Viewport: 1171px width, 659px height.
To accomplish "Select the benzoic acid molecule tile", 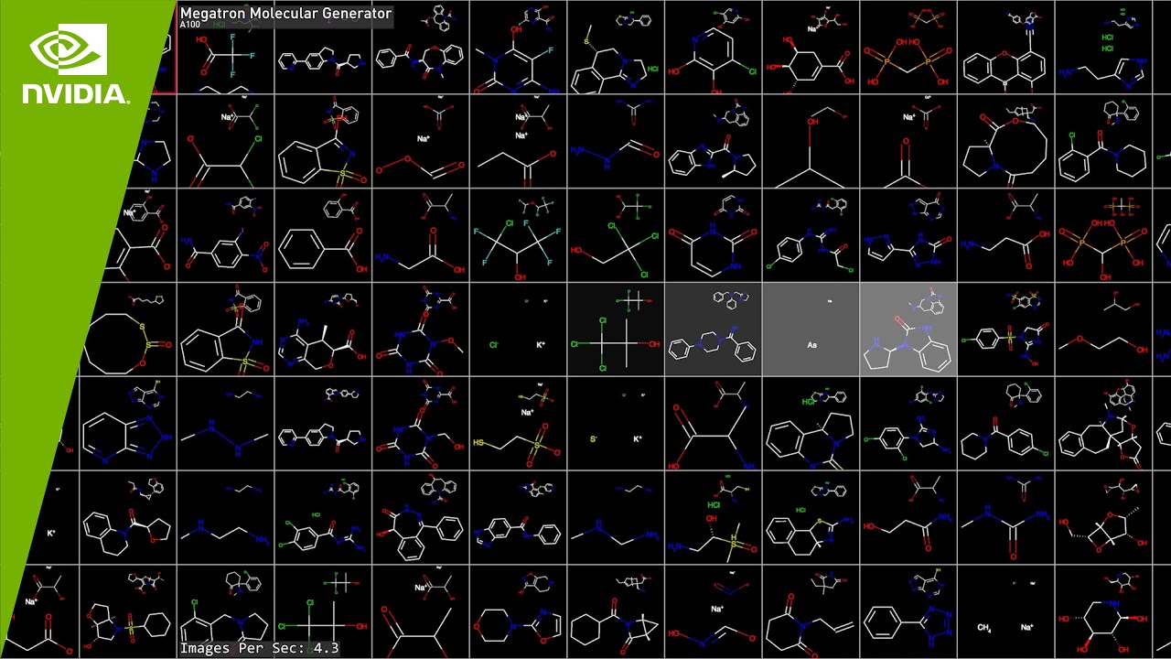I will [323, 235].
